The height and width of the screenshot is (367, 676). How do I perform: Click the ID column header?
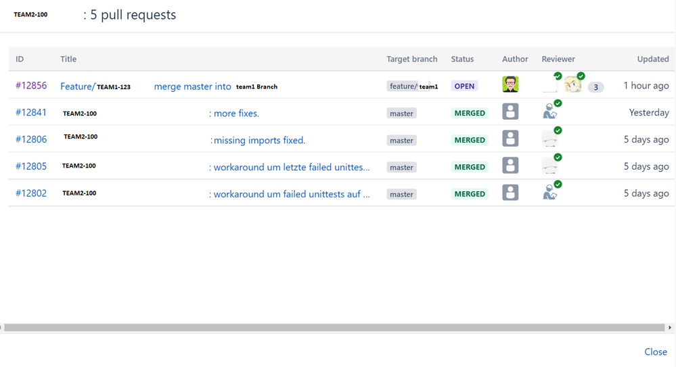click(20, 59)
